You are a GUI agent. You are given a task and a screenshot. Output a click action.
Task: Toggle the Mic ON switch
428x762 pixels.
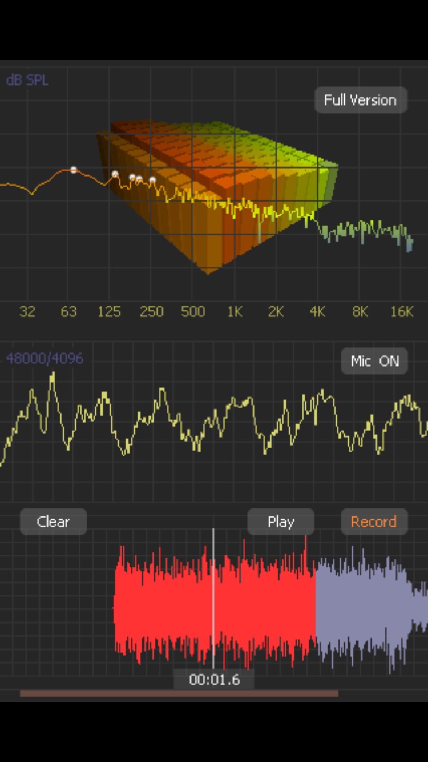[374, 361]
